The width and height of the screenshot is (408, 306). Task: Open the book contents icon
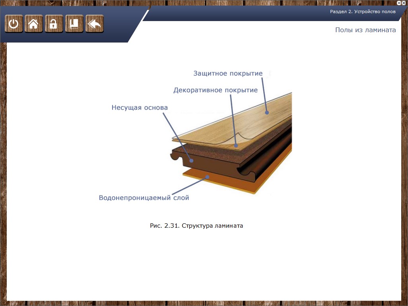[x=74, y=24]
